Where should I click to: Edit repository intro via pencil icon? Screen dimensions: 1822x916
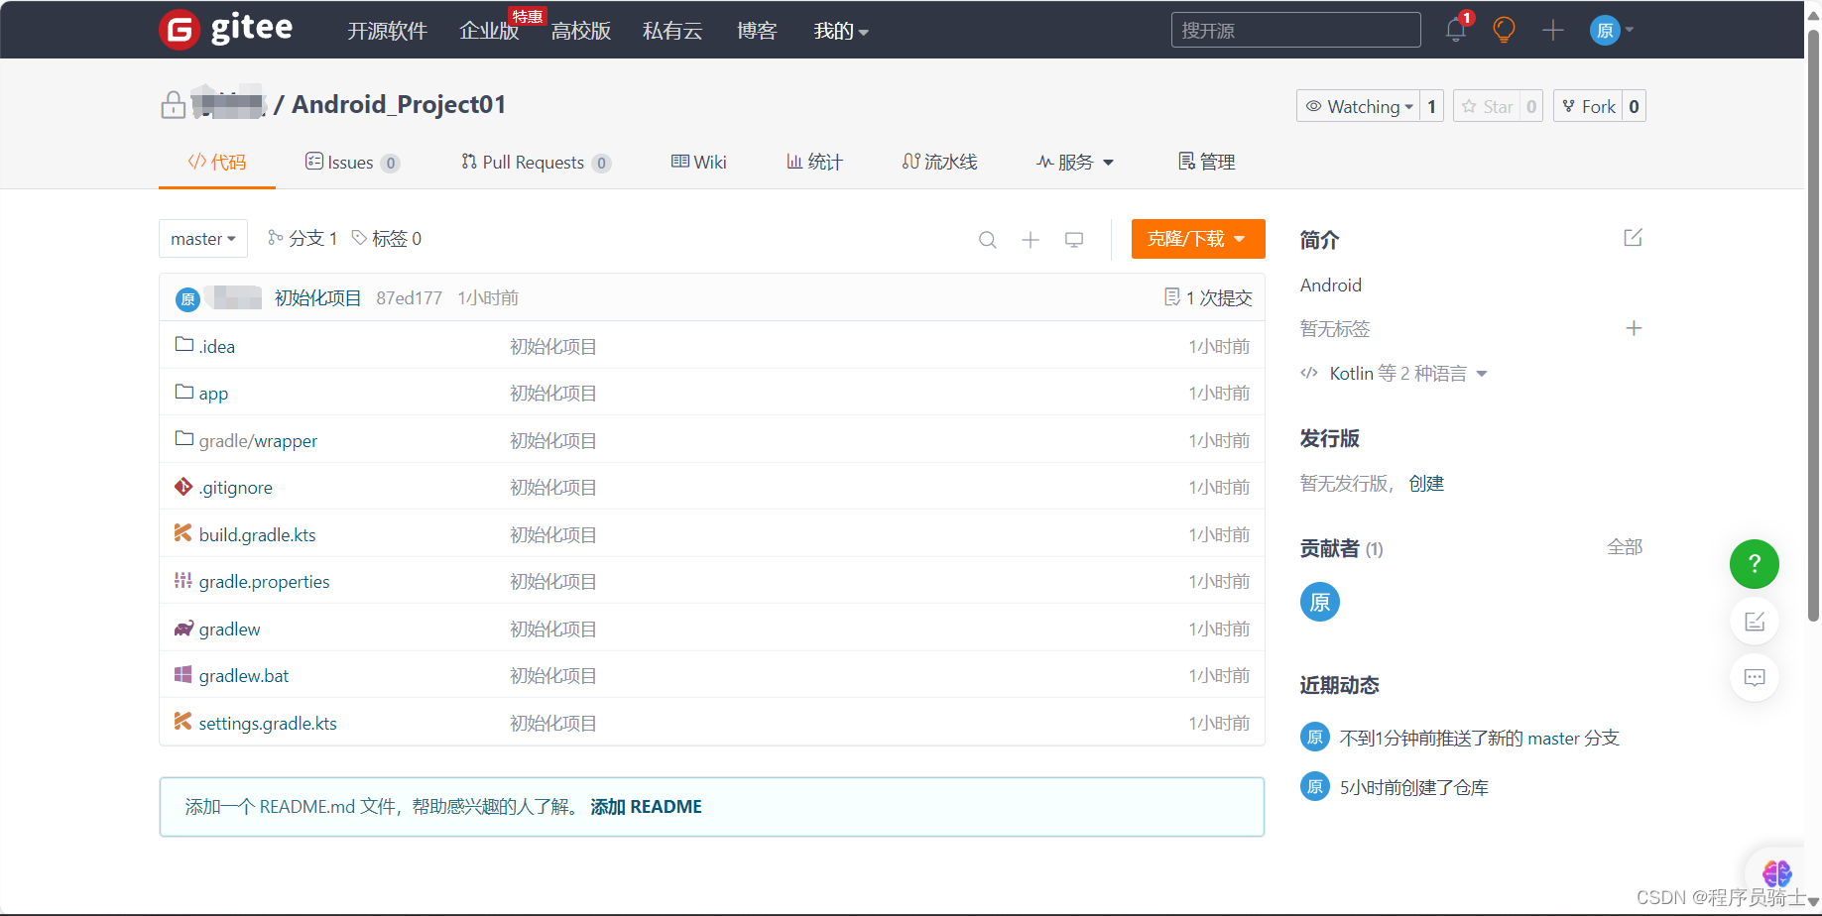1633,238
